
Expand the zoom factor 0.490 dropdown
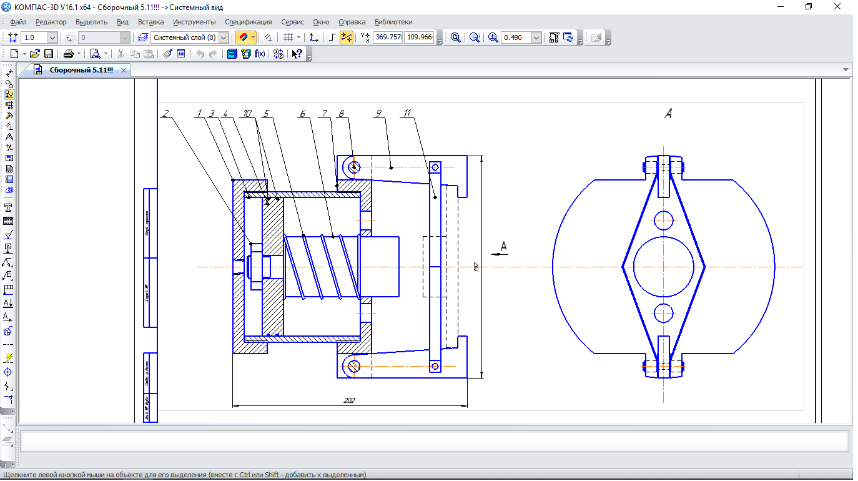click(x=536, y=37)
